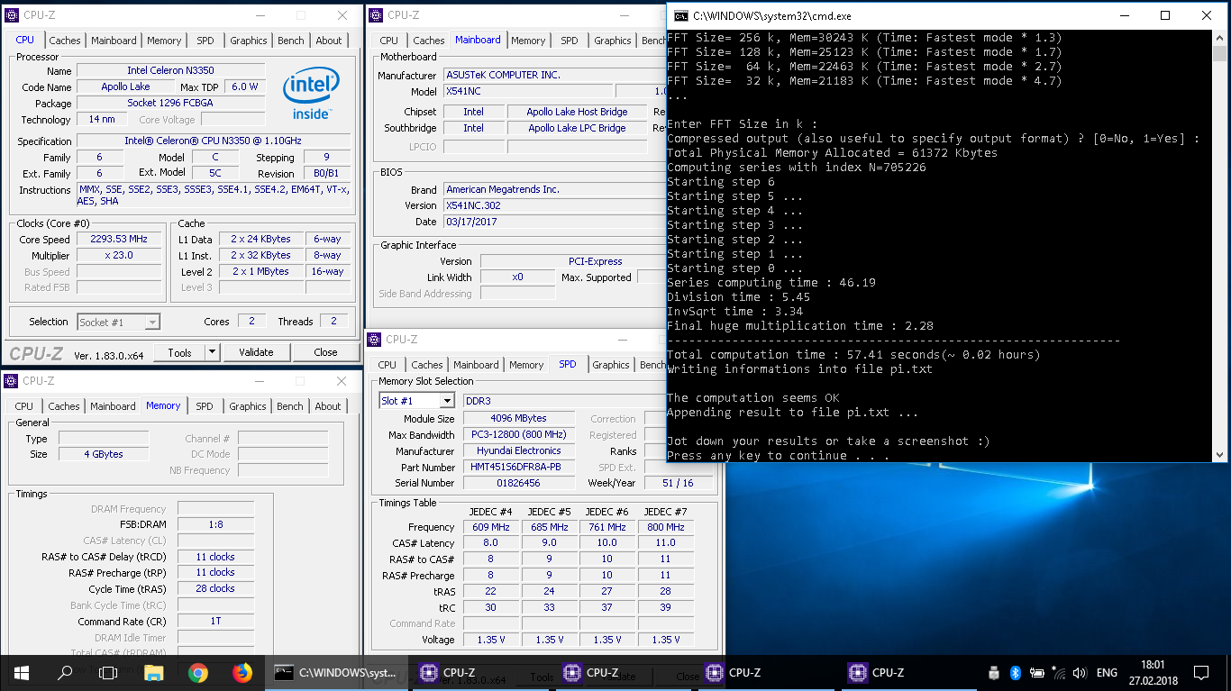Click the BIOS Date value '03/17/2017'

(555, 222)
